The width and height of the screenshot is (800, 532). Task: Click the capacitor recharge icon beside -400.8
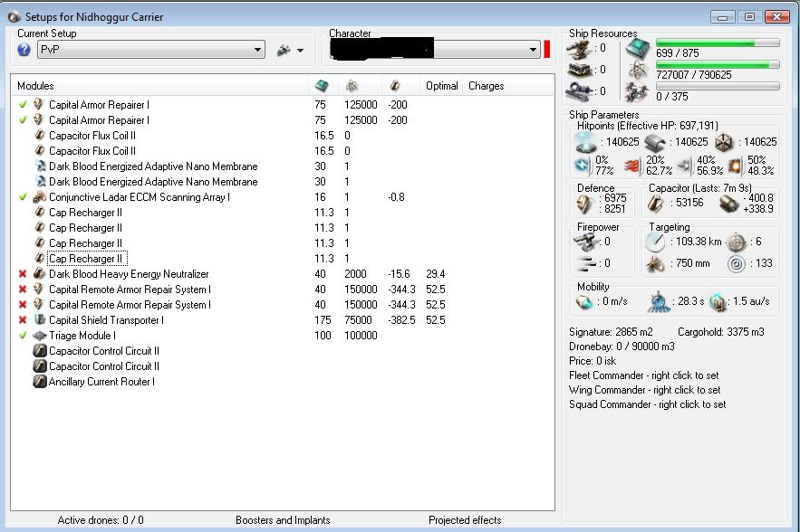(728, 204)
